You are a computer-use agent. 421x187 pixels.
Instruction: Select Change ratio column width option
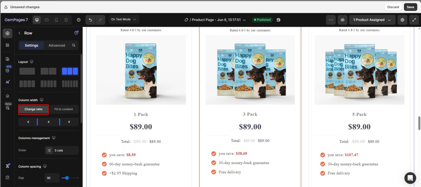[x=33, y=109]
